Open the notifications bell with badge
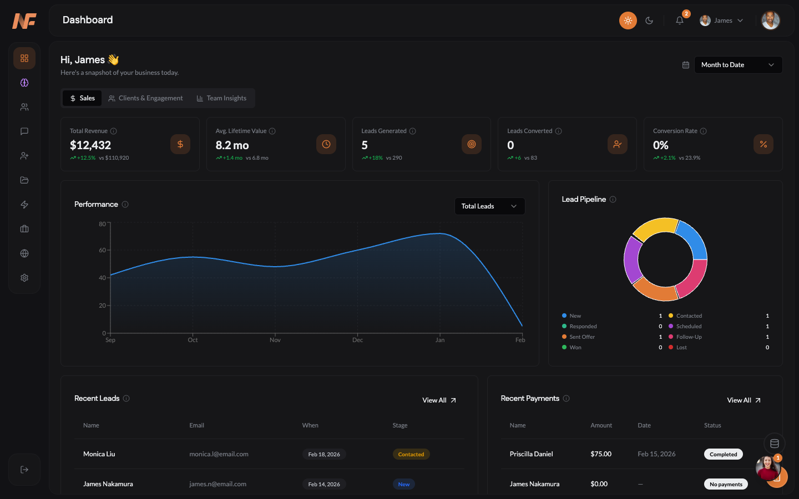Image resolution: width=799 pixels, height=499 pixels. click(x=679, y=20)
